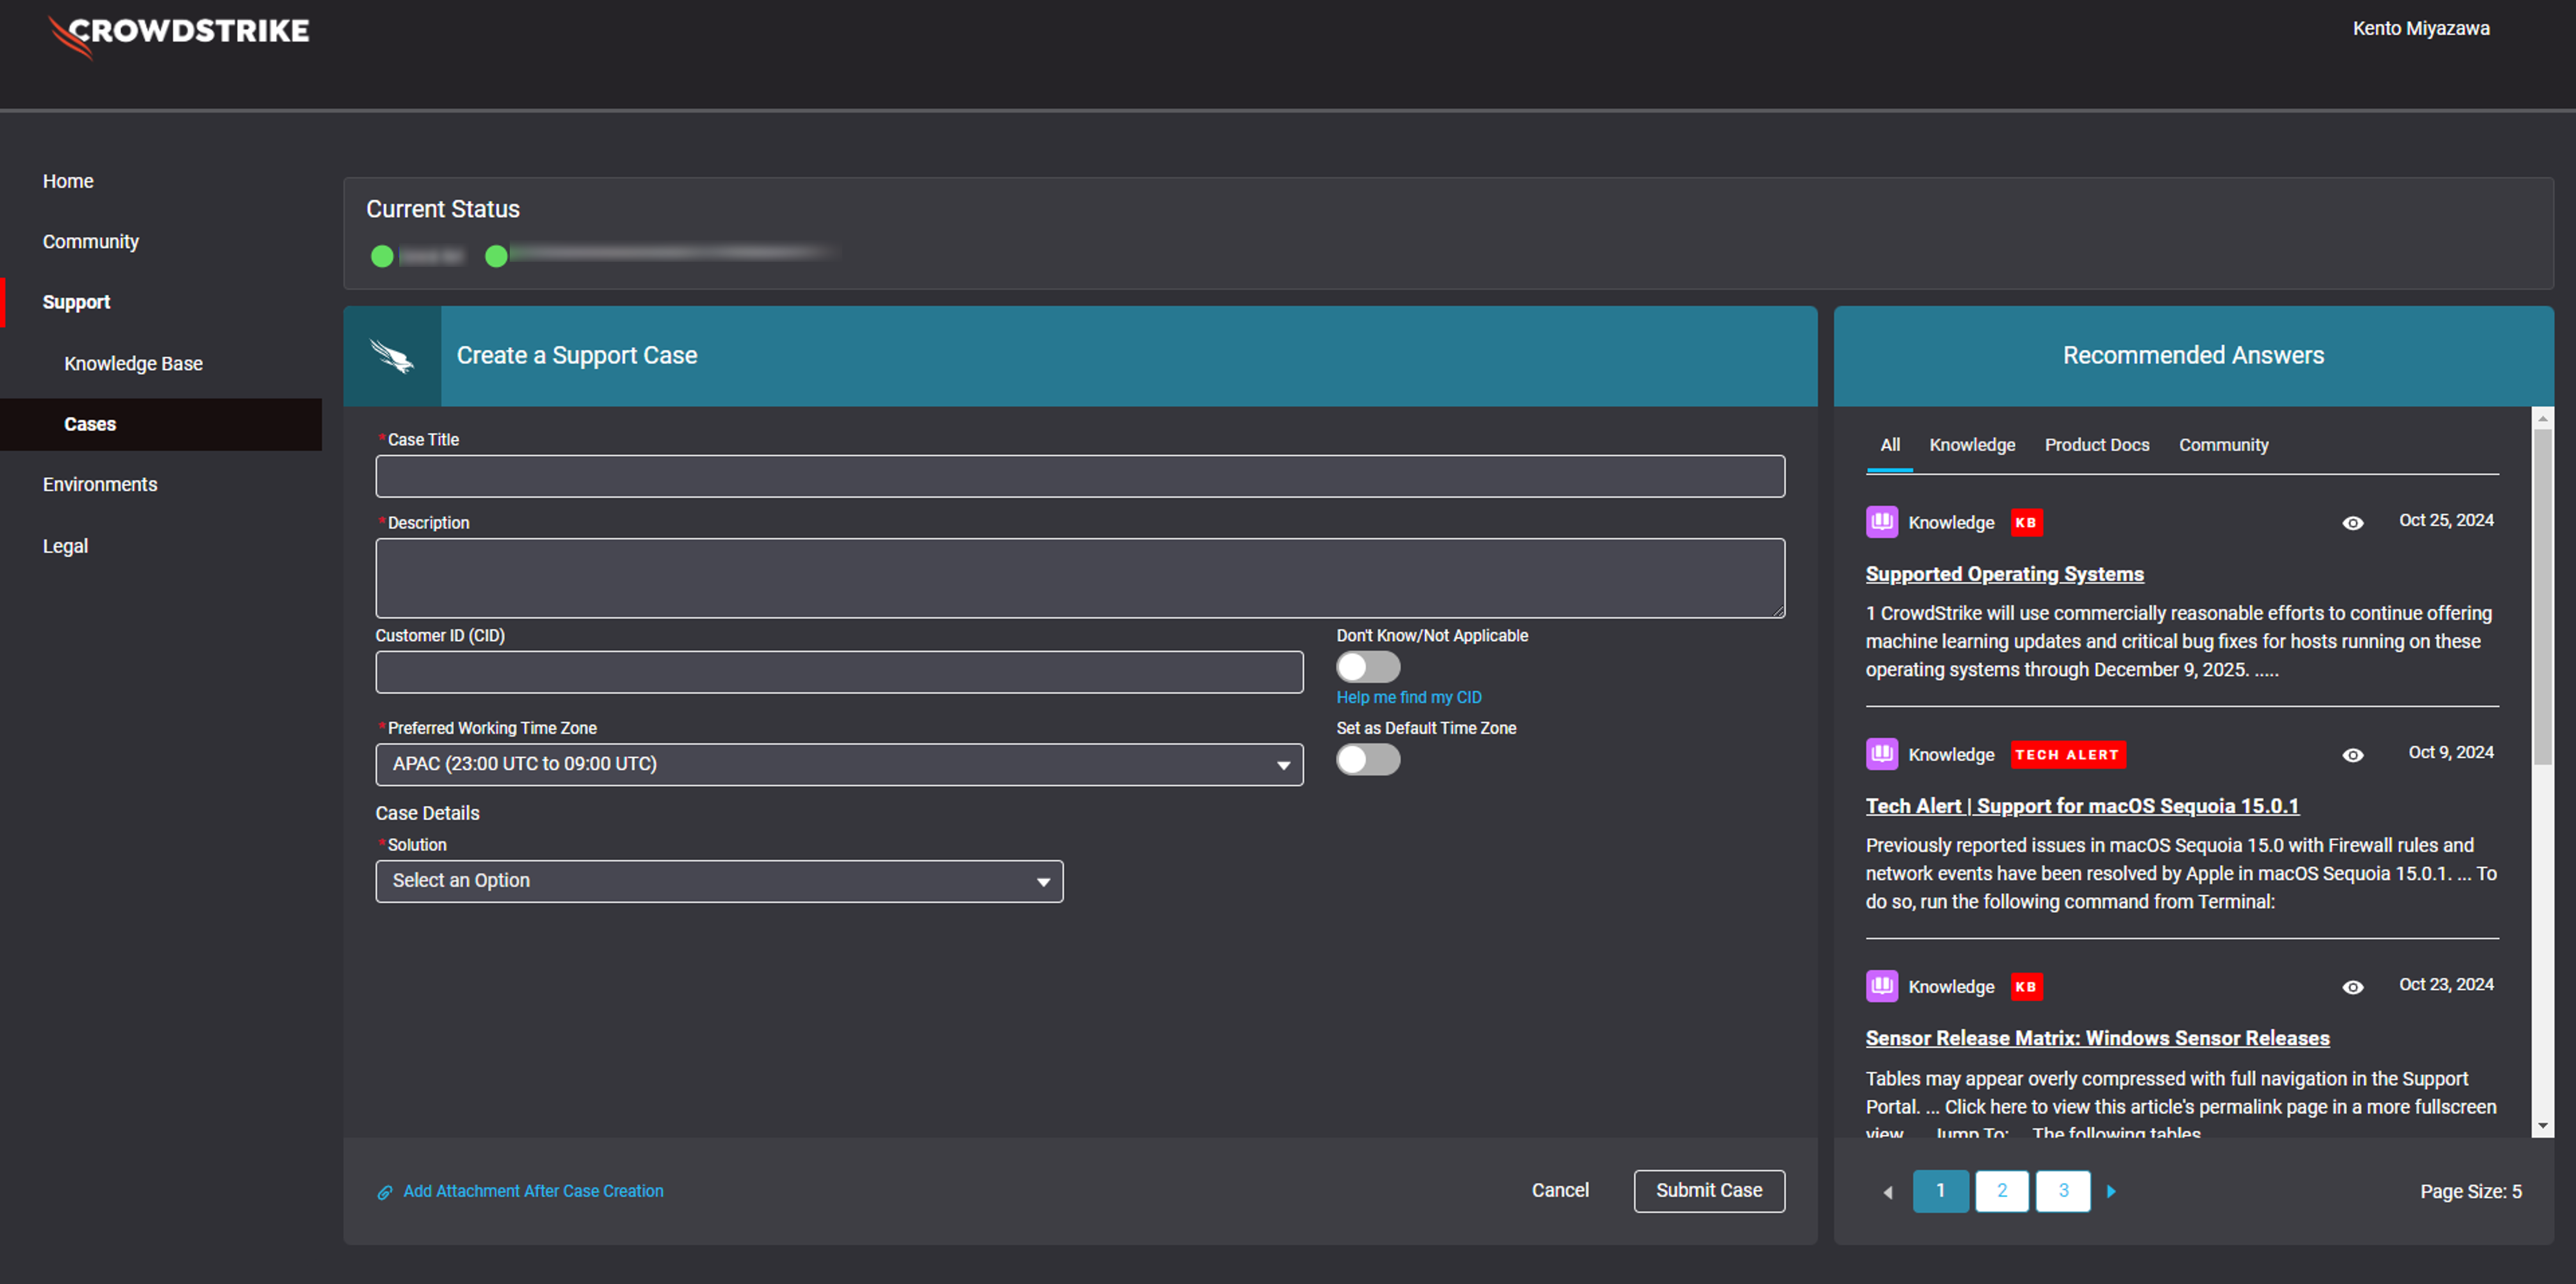
Task: Open Home in the sidebar
Action: tap(68, 181)
